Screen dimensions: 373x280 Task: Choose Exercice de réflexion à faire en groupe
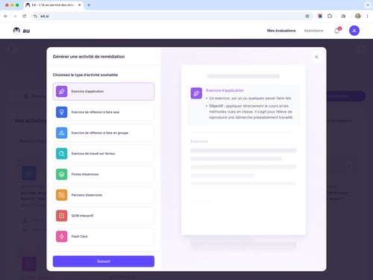tap(104, 133)
